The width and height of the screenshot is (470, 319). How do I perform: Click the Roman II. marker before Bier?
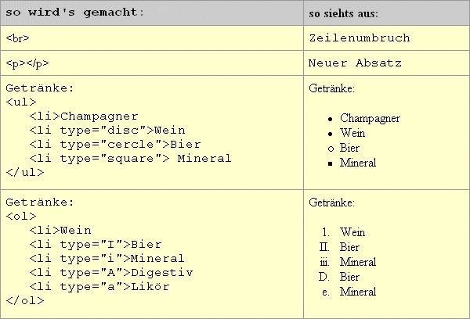(324, 247)
